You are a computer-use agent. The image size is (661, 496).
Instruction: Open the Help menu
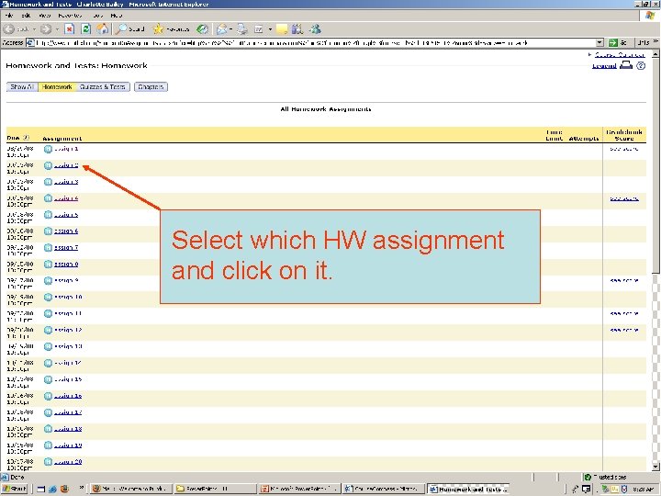coord(117,16)
